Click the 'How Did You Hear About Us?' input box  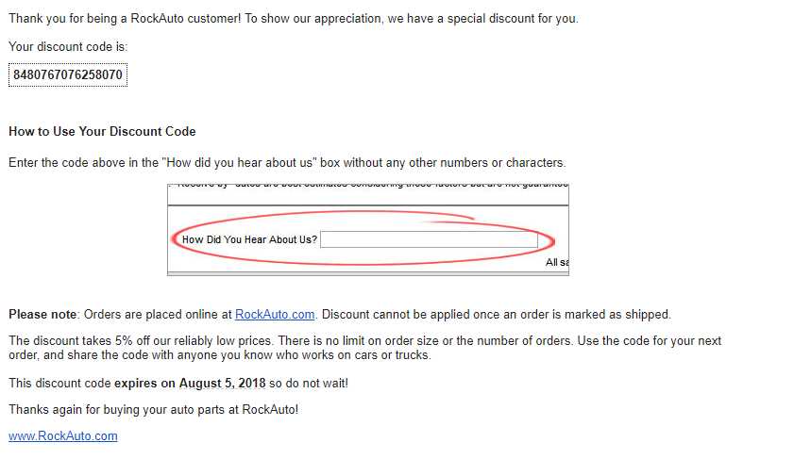coord(429,239)
